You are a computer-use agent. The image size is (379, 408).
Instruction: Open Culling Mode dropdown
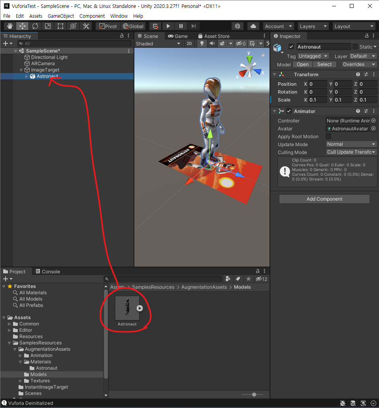[351, 152]
